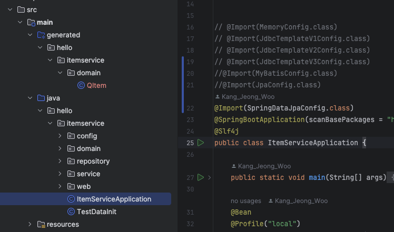Click the service package icon
Viewport: 394px width, 232px height.
point(71,174)
